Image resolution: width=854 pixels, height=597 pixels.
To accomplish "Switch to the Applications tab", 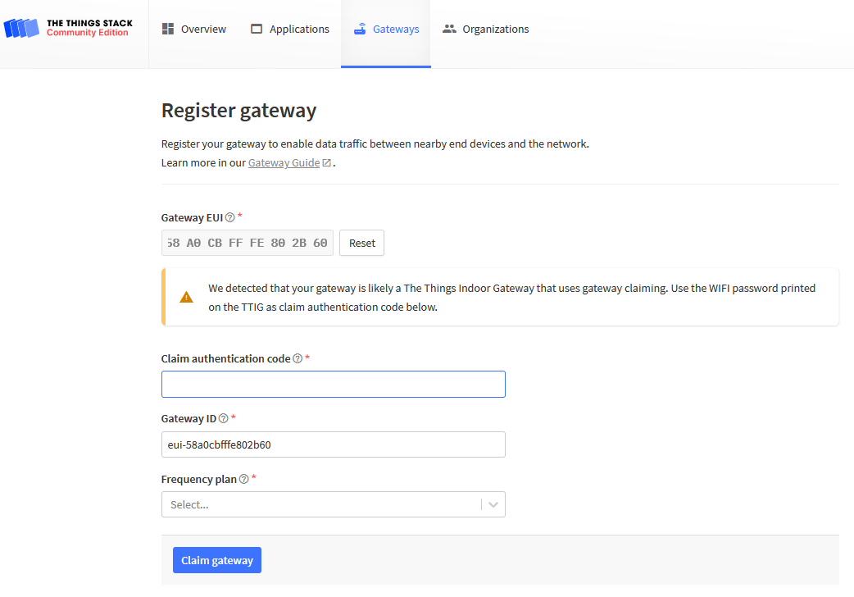I will [x=290, y=29].
